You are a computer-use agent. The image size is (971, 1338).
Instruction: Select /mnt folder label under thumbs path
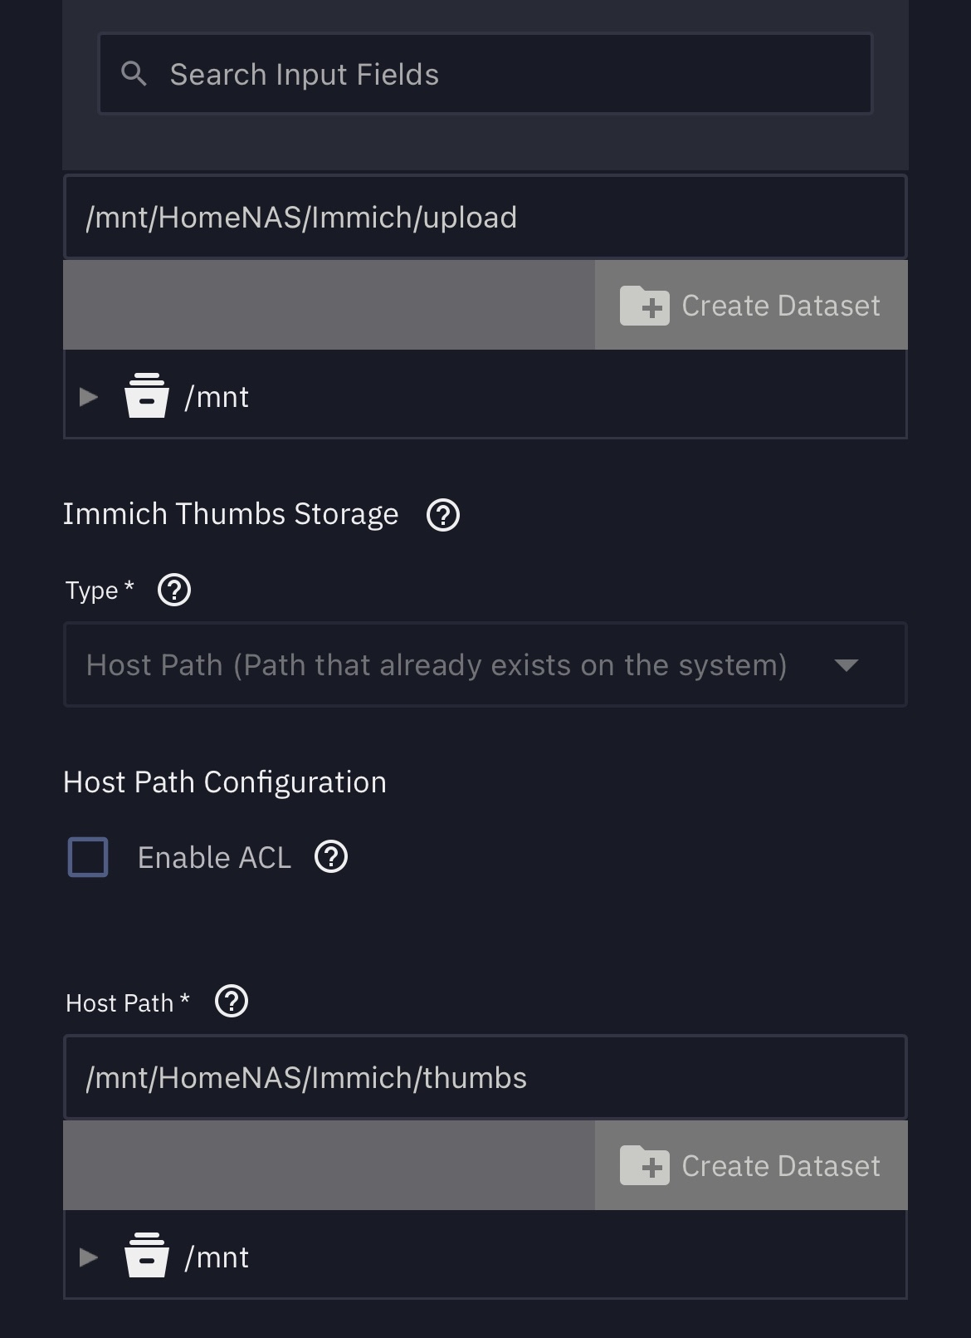[217, 1257]
